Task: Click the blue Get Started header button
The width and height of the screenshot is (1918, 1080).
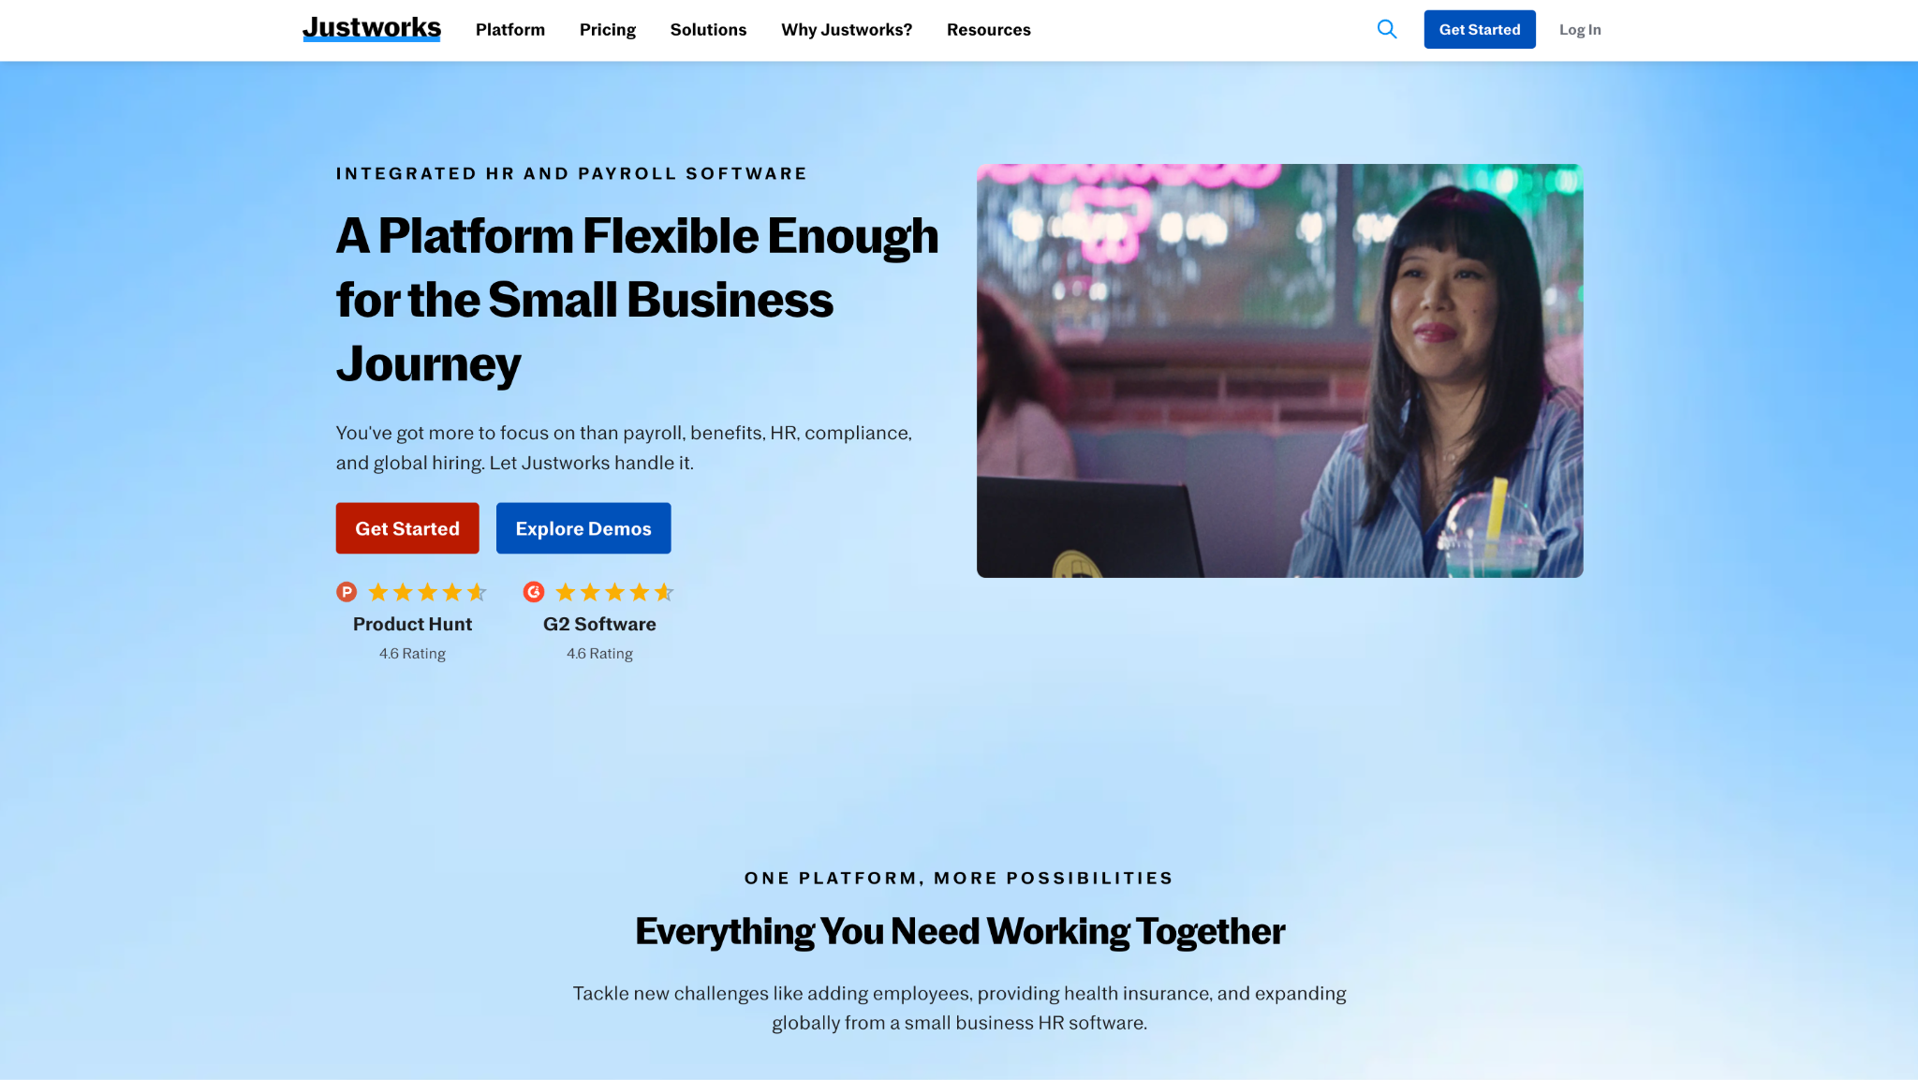Action: (1480, 29)
